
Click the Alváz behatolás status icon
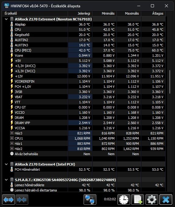click(12, 154)
